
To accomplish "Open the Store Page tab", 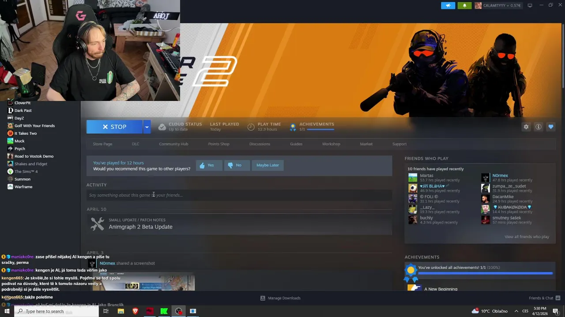I will click(102, 144).
